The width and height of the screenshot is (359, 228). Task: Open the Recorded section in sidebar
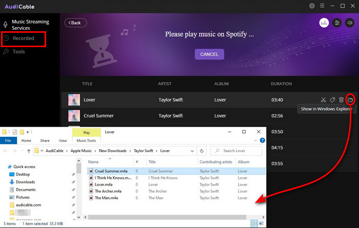click(24, 38)
